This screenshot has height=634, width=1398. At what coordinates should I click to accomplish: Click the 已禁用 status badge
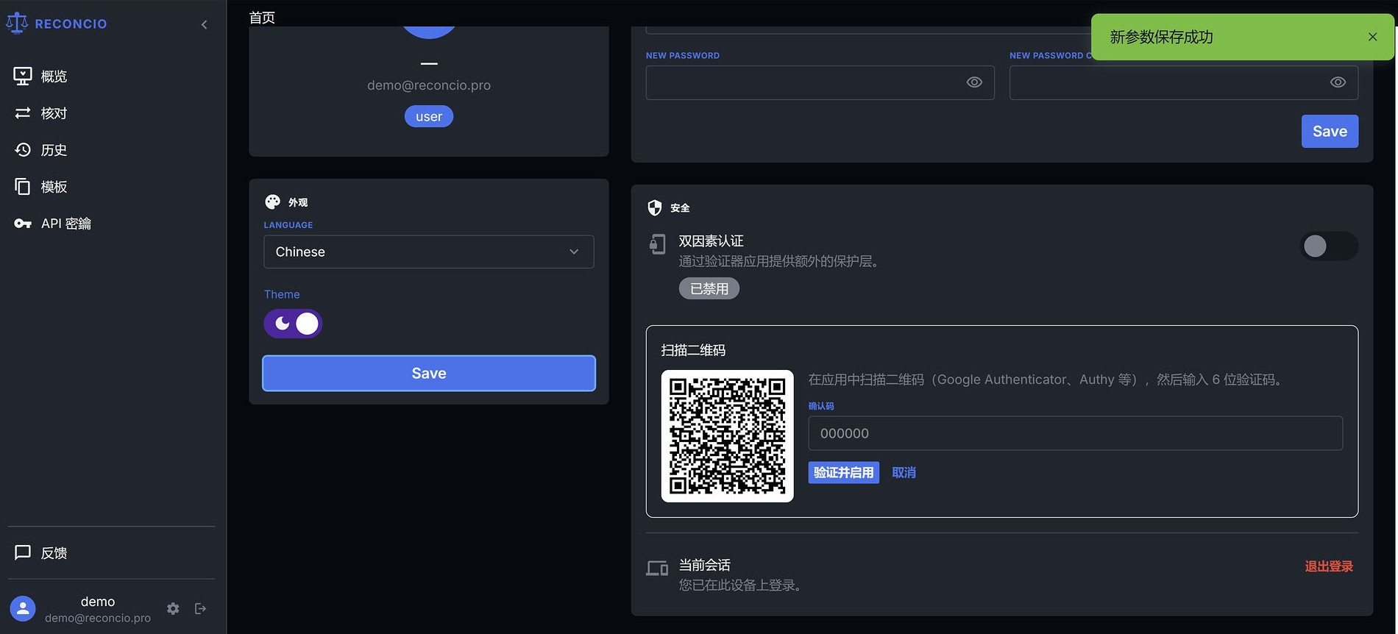click(x=709, y=288)
